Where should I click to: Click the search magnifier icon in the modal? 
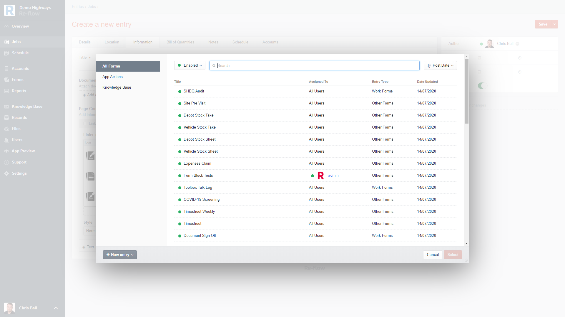(x=214, y=66)
